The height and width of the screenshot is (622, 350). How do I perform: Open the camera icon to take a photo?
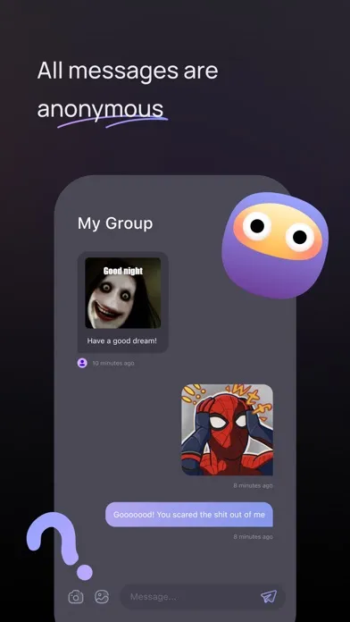[x=76, y=597]
